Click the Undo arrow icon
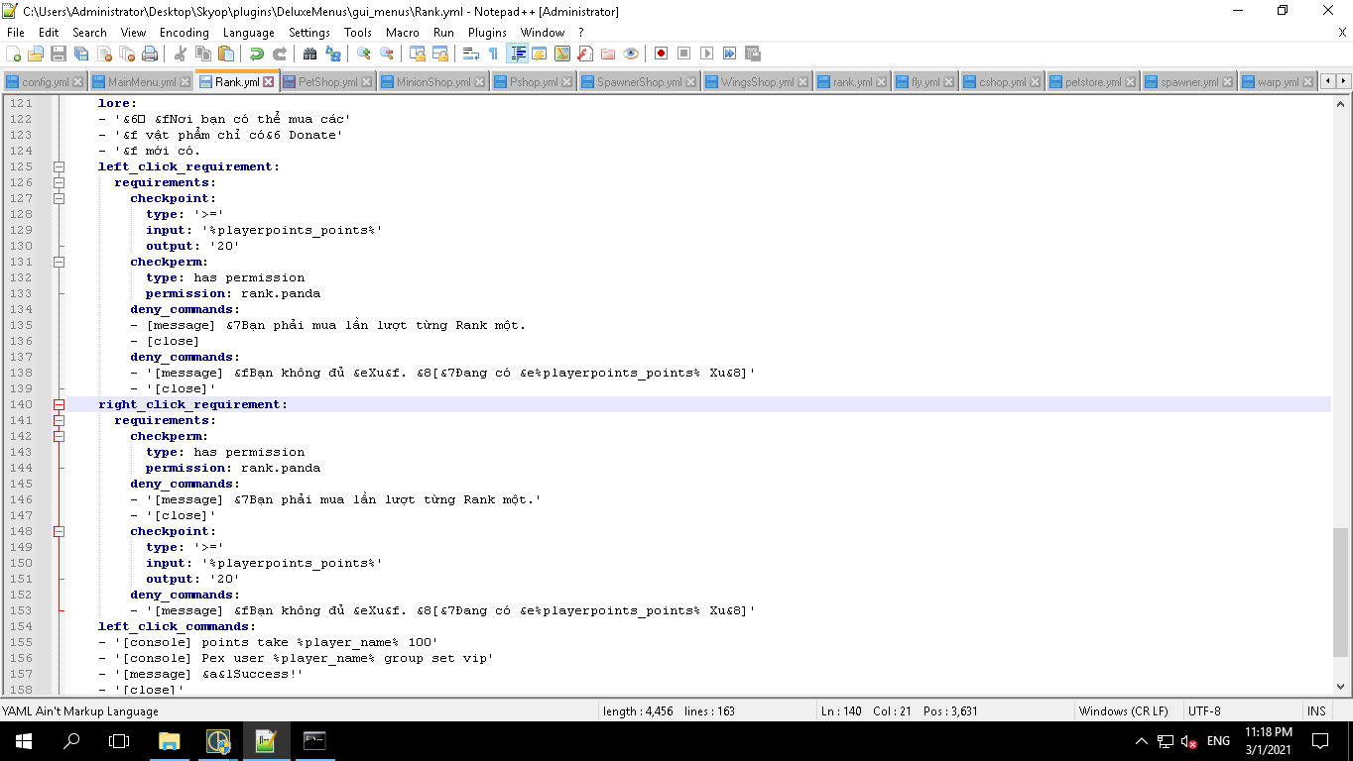 tap(256, 54)
